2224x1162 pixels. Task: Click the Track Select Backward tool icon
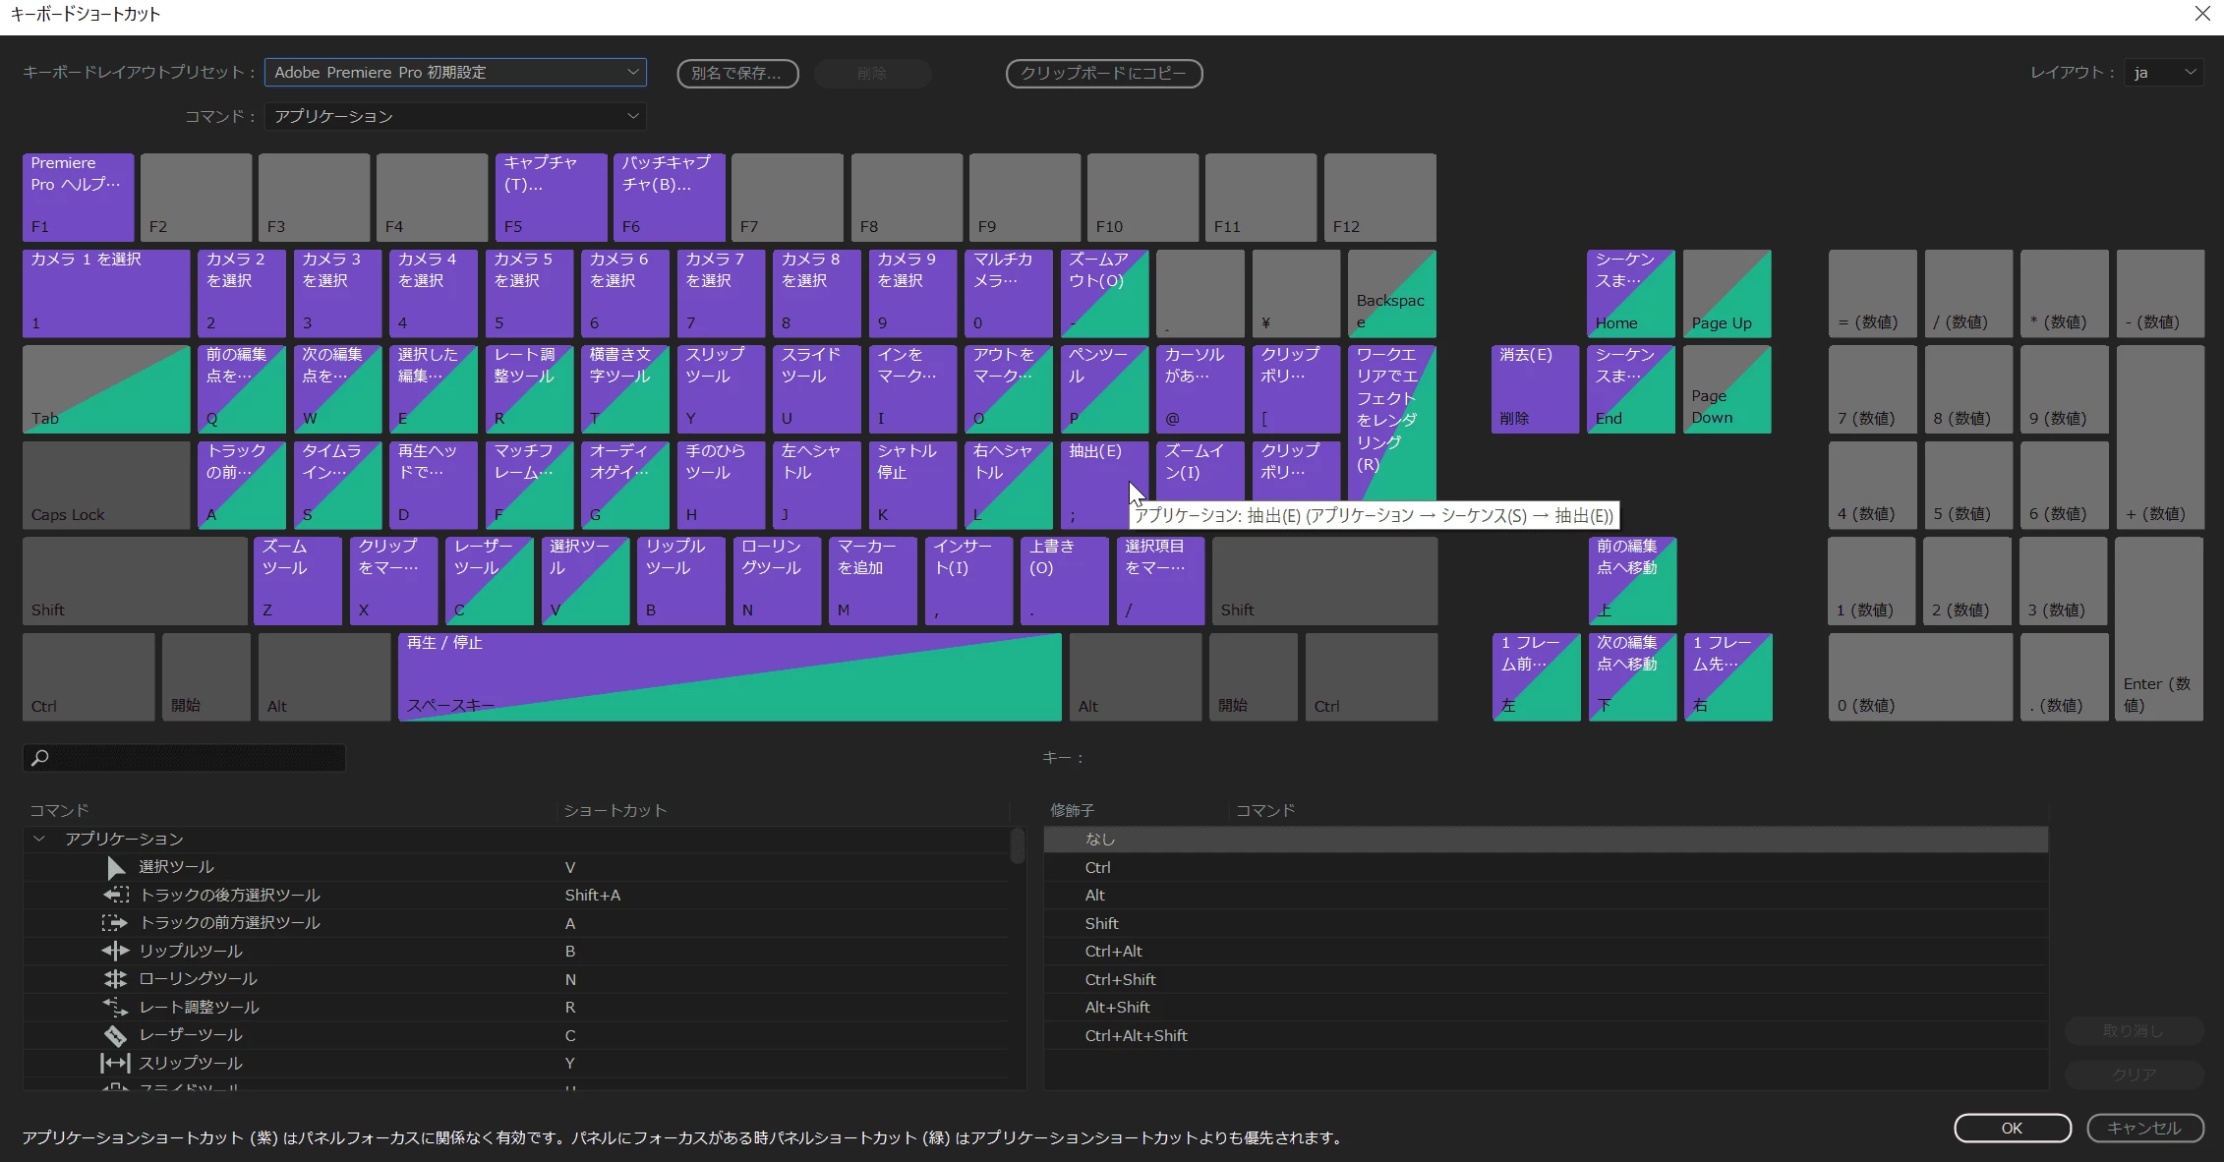[x=116, y=895]
